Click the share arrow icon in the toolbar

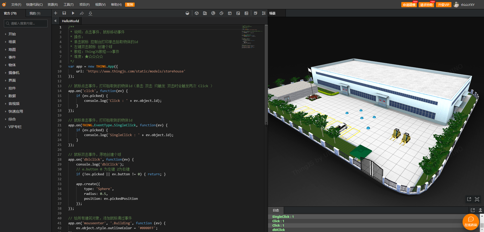[82, 13]
